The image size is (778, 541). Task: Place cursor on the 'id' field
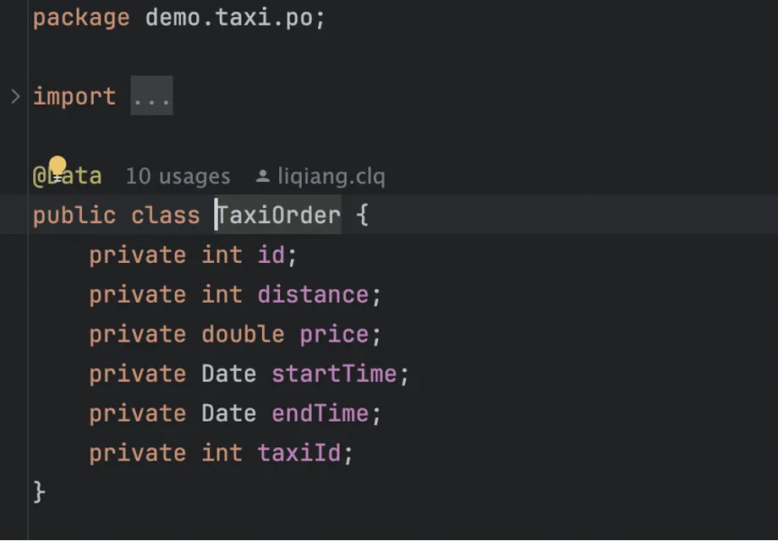(x=271, y=255)
